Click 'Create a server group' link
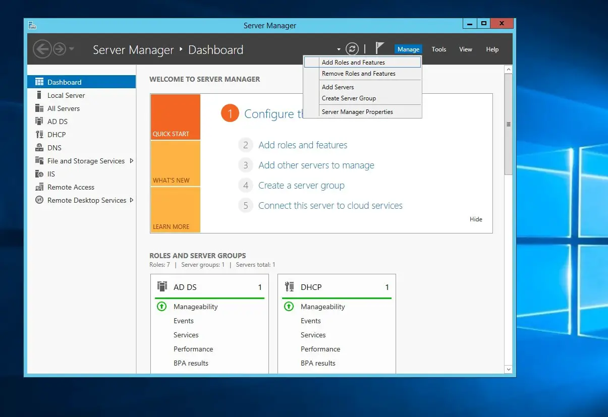Screen dimensions: 608x417 coord(301,185)
